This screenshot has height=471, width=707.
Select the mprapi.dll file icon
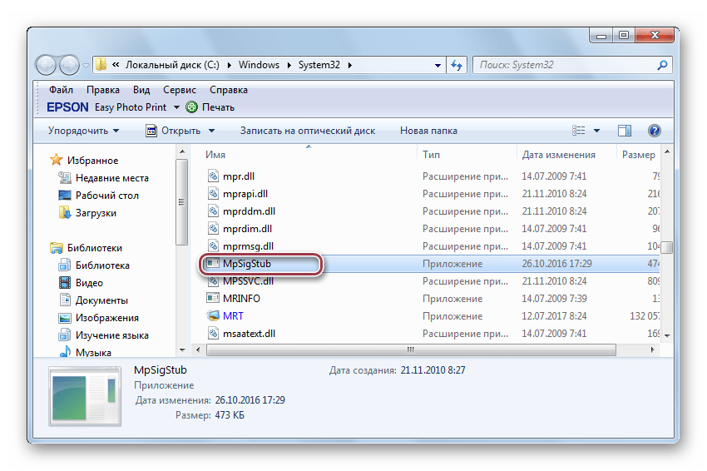213,194
